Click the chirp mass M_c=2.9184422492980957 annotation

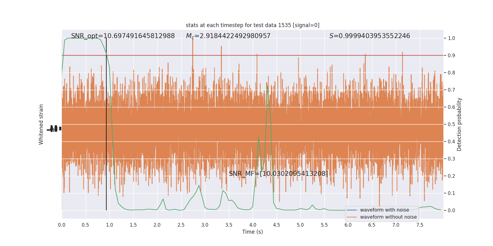pos(228,36)
